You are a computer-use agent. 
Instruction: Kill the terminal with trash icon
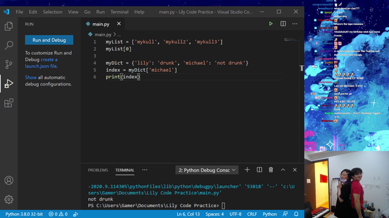click(x=271, y=170)
